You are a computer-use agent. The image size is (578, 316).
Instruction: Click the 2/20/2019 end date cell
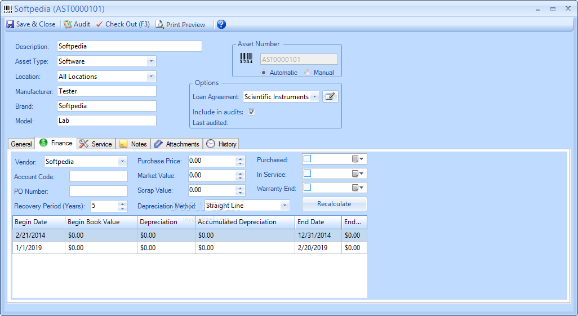click(x=318, y=248)
